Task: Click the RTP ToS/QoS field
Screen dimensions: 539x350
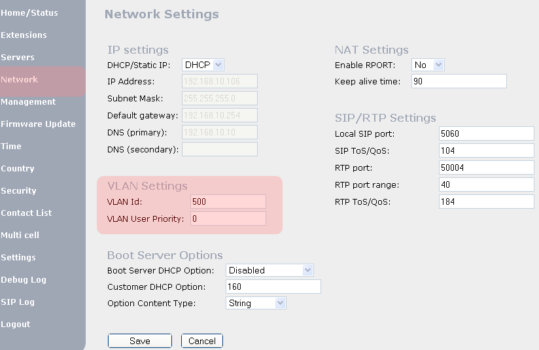Action: tap(487, 201)
